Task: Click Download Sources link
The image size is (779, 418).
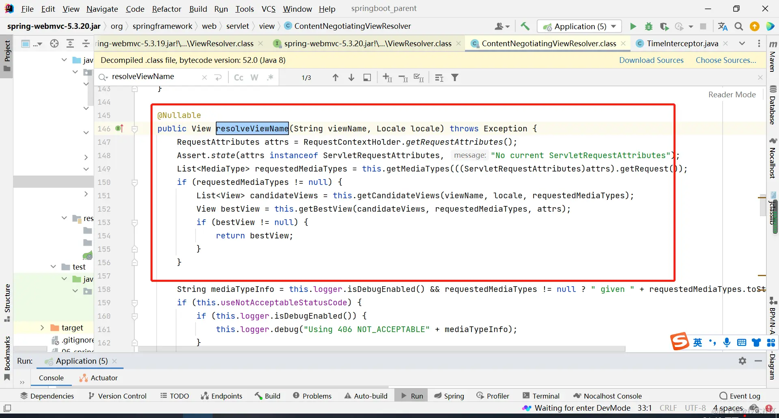Action: click(x=651, y=60)
